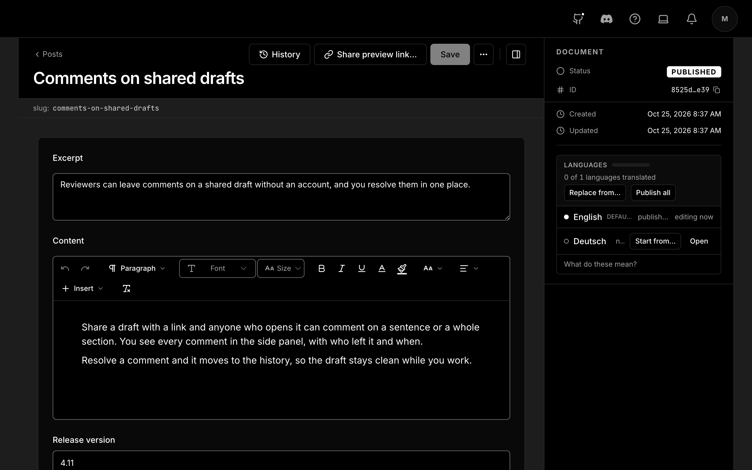Open the text alignment dropdown

[x=469, y=268]
